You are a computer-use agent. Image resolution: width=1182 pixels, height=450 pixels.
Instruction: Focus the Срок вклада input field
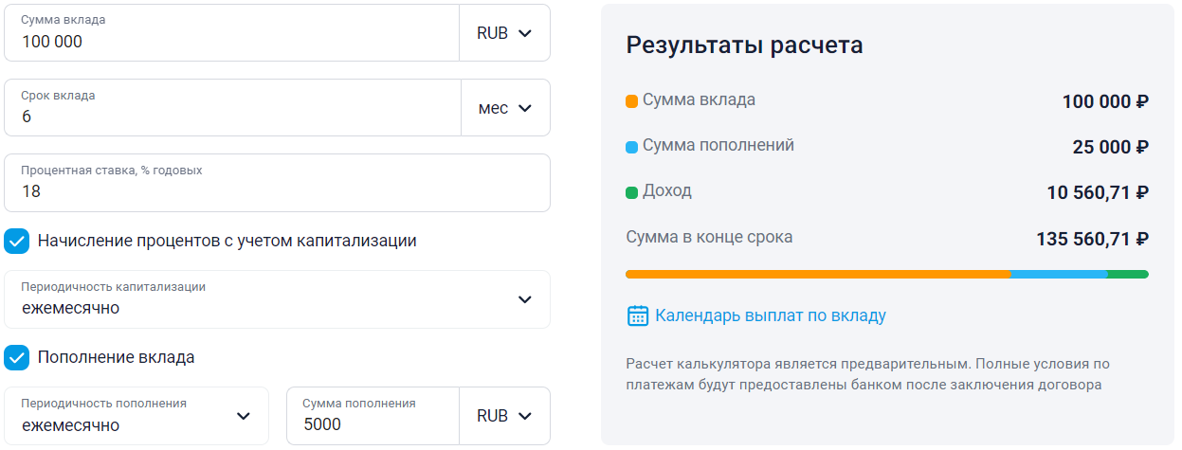pos(232,116)
